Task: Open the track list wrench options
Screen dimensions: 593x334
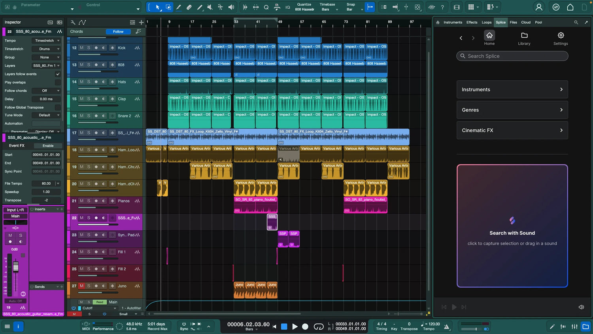Action: click(73, 23)
